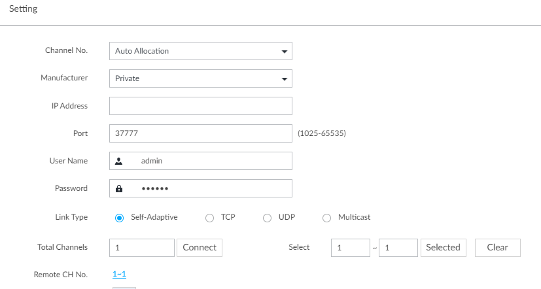This screenshot has height=289, width=541.
Task: Click the Manufacturer dropdown arrow
Action: tap(285, 79)
